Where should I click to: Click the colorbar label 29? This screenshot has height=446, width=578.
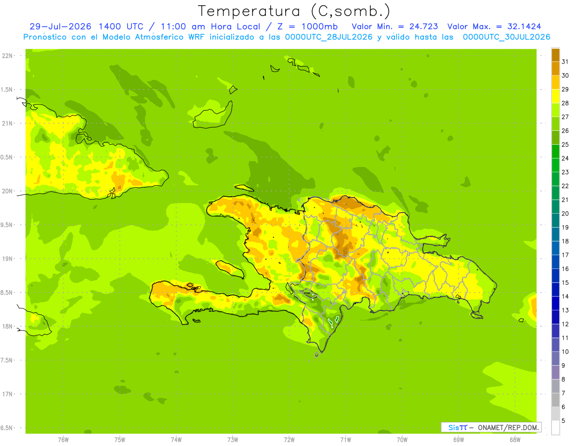click(x=565, y=89)
